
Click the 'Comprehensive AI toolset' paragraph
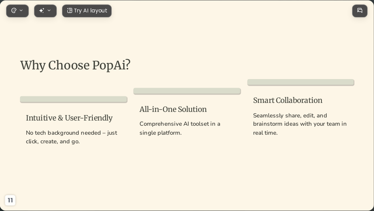[180, 128]
